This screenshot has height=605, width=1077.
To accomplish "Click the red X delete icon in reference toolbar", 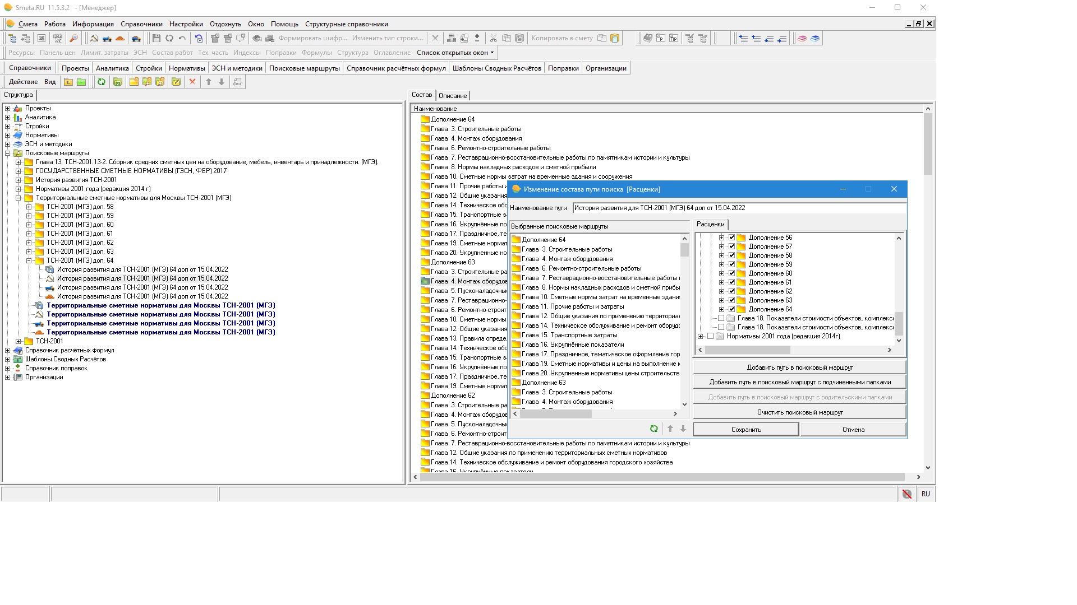I will tap(192, 82).
